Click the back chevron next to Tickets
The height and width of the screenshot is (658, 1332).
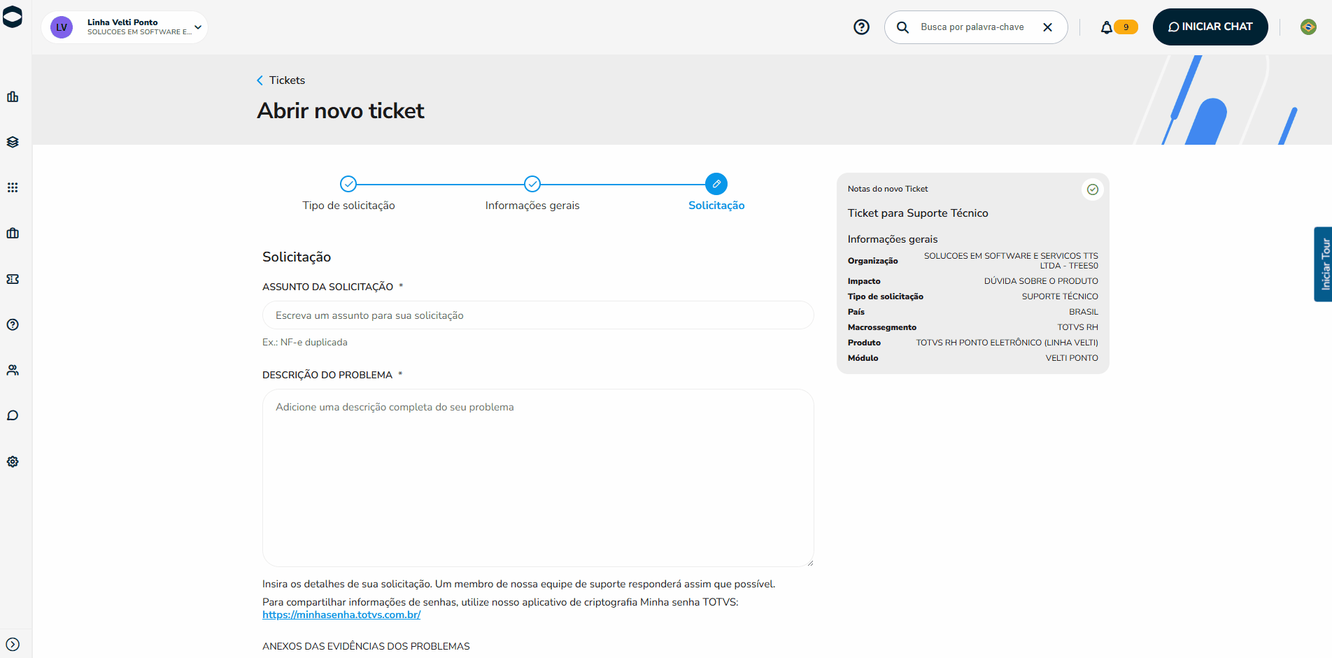coord(260,80)
